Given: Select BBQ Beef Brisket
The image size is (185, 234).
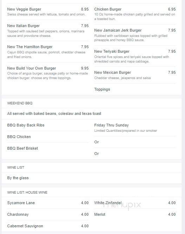Looking at the screenshot, I should click(22, 148).
